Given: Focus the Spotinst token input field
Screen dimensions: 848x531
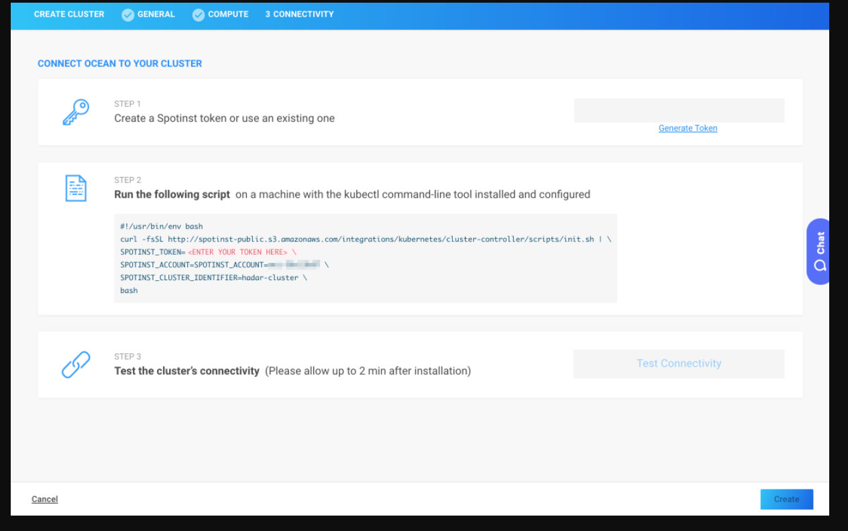Looking at the screenshot, I should 679,111.
